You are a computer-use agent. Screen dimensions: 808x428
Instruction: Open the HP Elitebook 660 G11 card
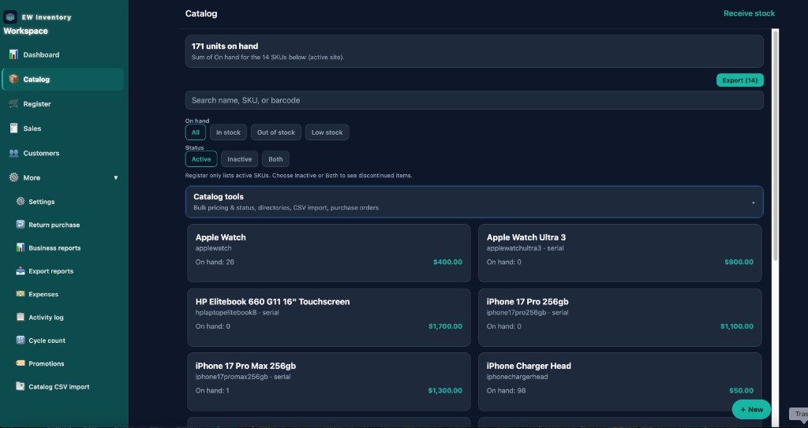point(329,318)
